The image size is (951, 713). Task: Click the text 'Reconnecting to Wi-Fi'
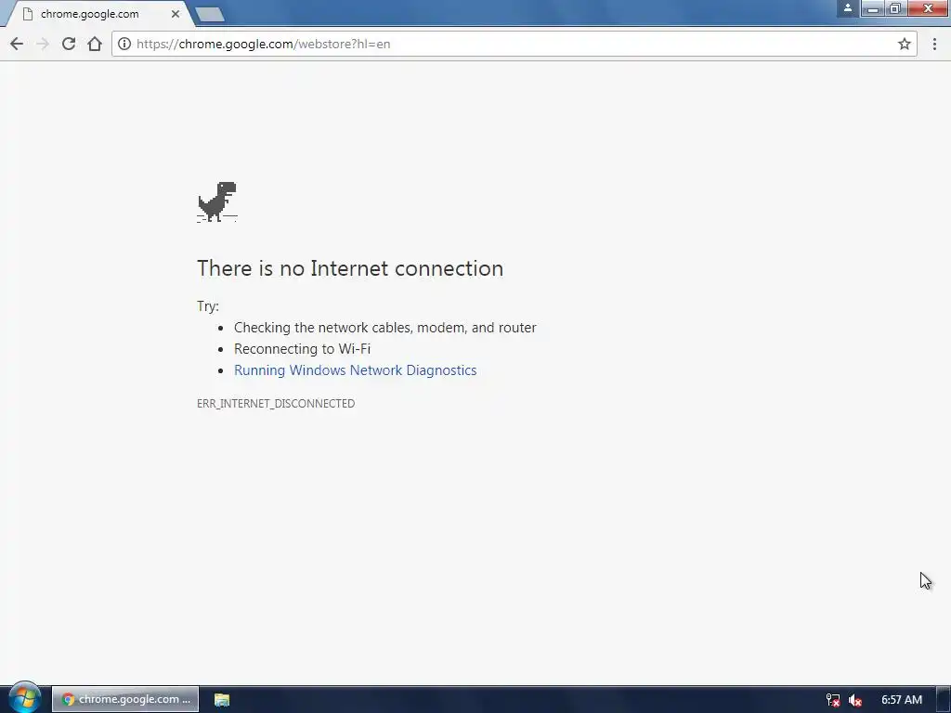(302, 349)
